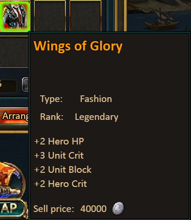Click the Arrange button
The width and height of the screenshot is (191, 220).
(14, 116)
